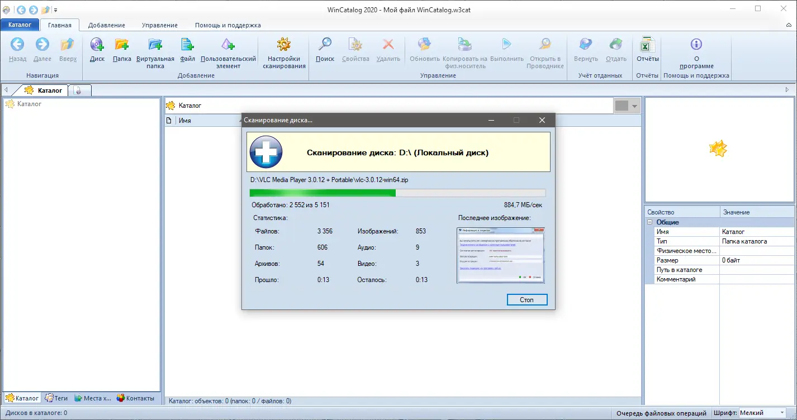The height and width of the screenshot is (420, 797).
Task: Click the Значение column header
Action: (x=757, y=212)
